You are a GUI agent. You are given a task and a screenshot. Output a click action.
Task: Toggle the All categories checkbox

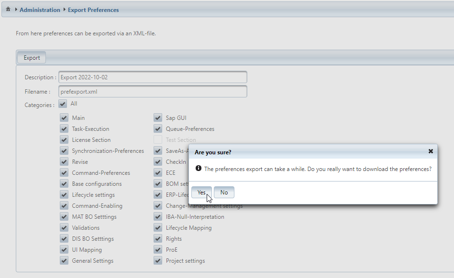point(63,104)
